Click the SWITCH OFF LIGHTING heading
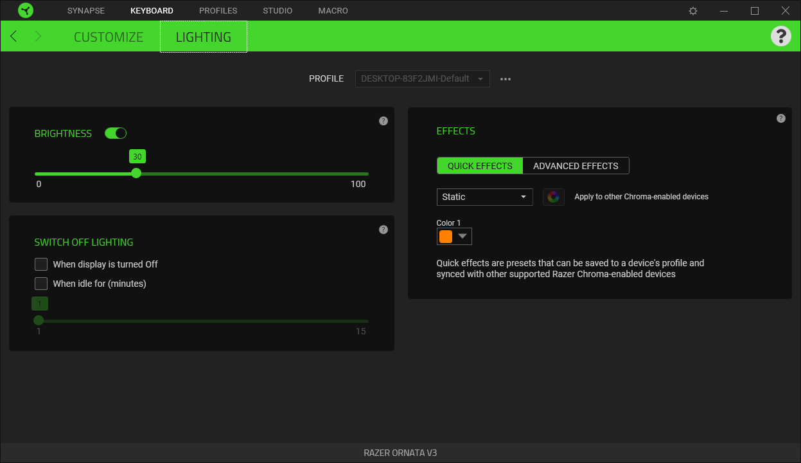 pyautogui.click(x=84, y=242)
